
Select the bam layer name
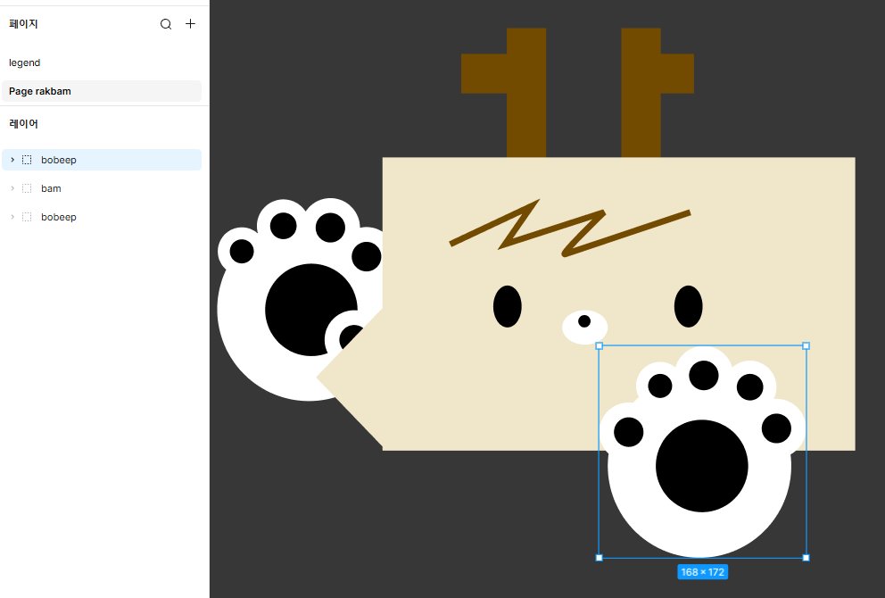[51, 188]
